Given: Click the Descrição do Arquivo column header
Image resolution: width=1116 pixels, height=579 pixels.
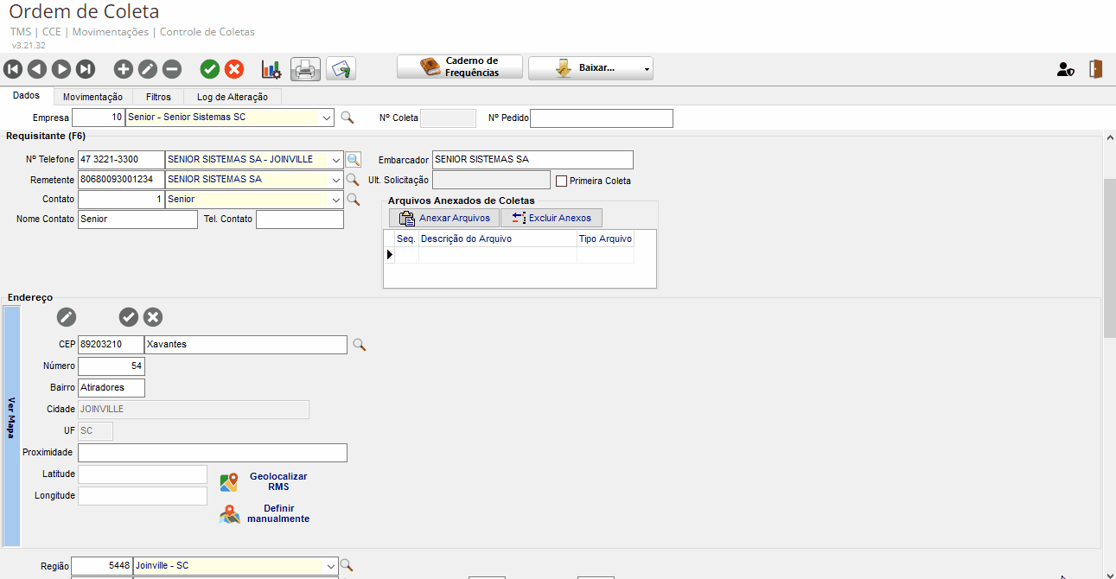Looking at the screenshot, I should [498, 239].
